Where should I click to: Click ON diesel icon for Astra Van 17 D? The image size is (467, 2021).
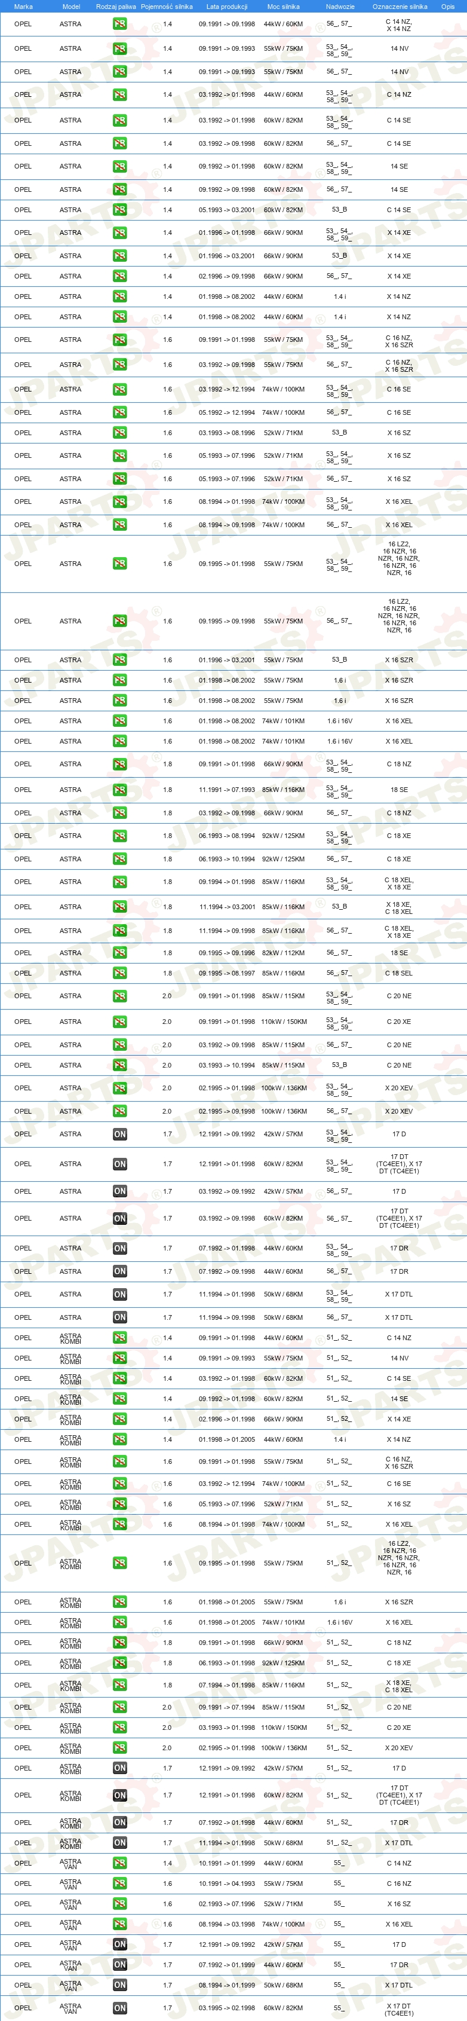120,1945
